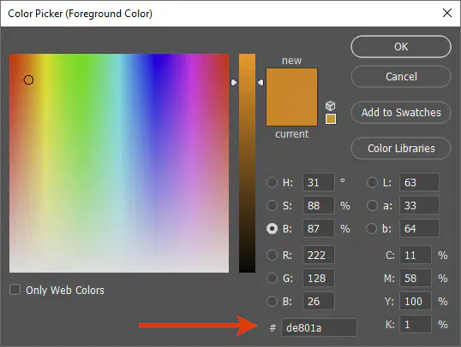Click the web-safe color cube icon
This screenshot has height=347, width=461.
click(331, 106)
